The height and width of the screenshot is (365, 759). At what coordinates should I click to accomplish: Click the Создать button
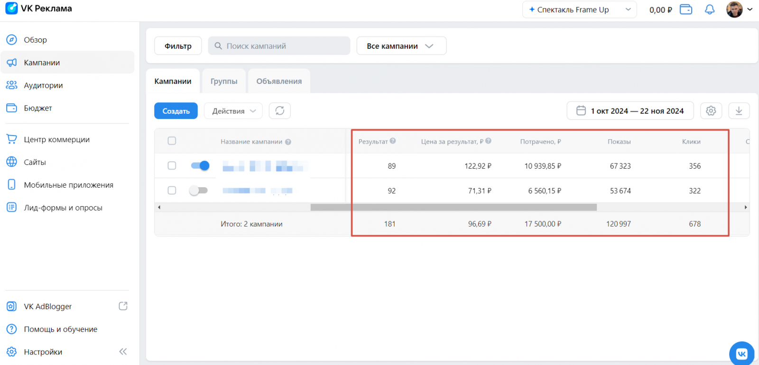coord(176,111)
